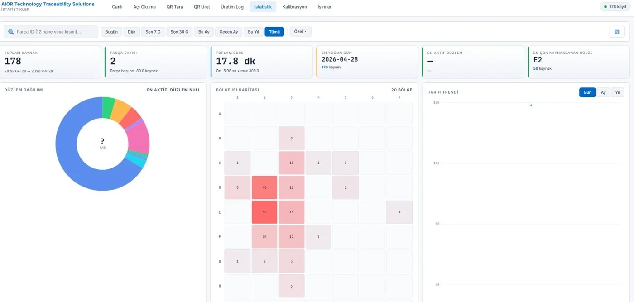Click the AIOR Technology Traceability Solutions title
This screenshot has height=302, width=634.
[x=48, y=4]
